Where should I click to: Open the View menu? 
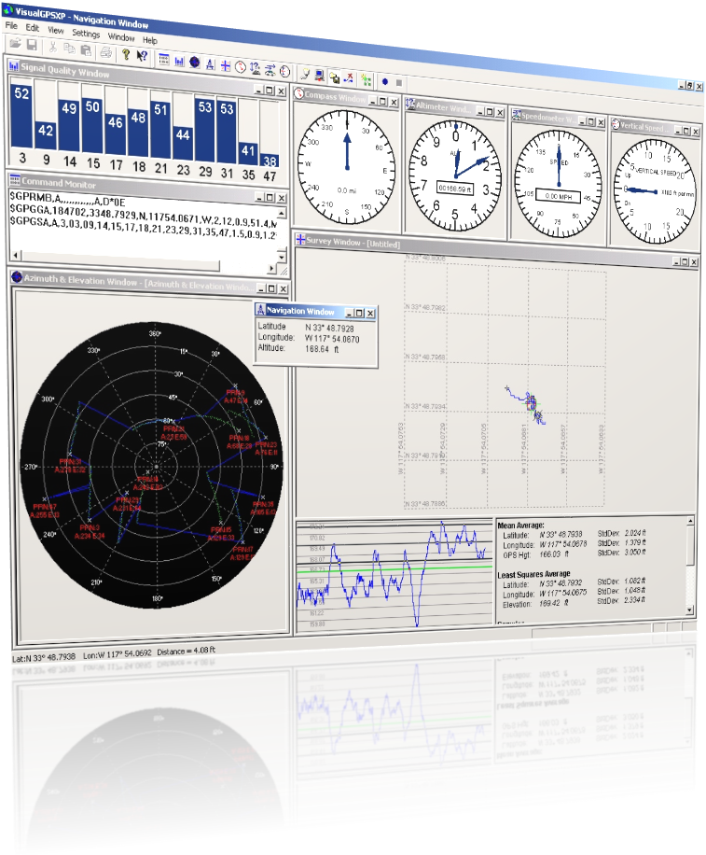[x=56, y=30]
